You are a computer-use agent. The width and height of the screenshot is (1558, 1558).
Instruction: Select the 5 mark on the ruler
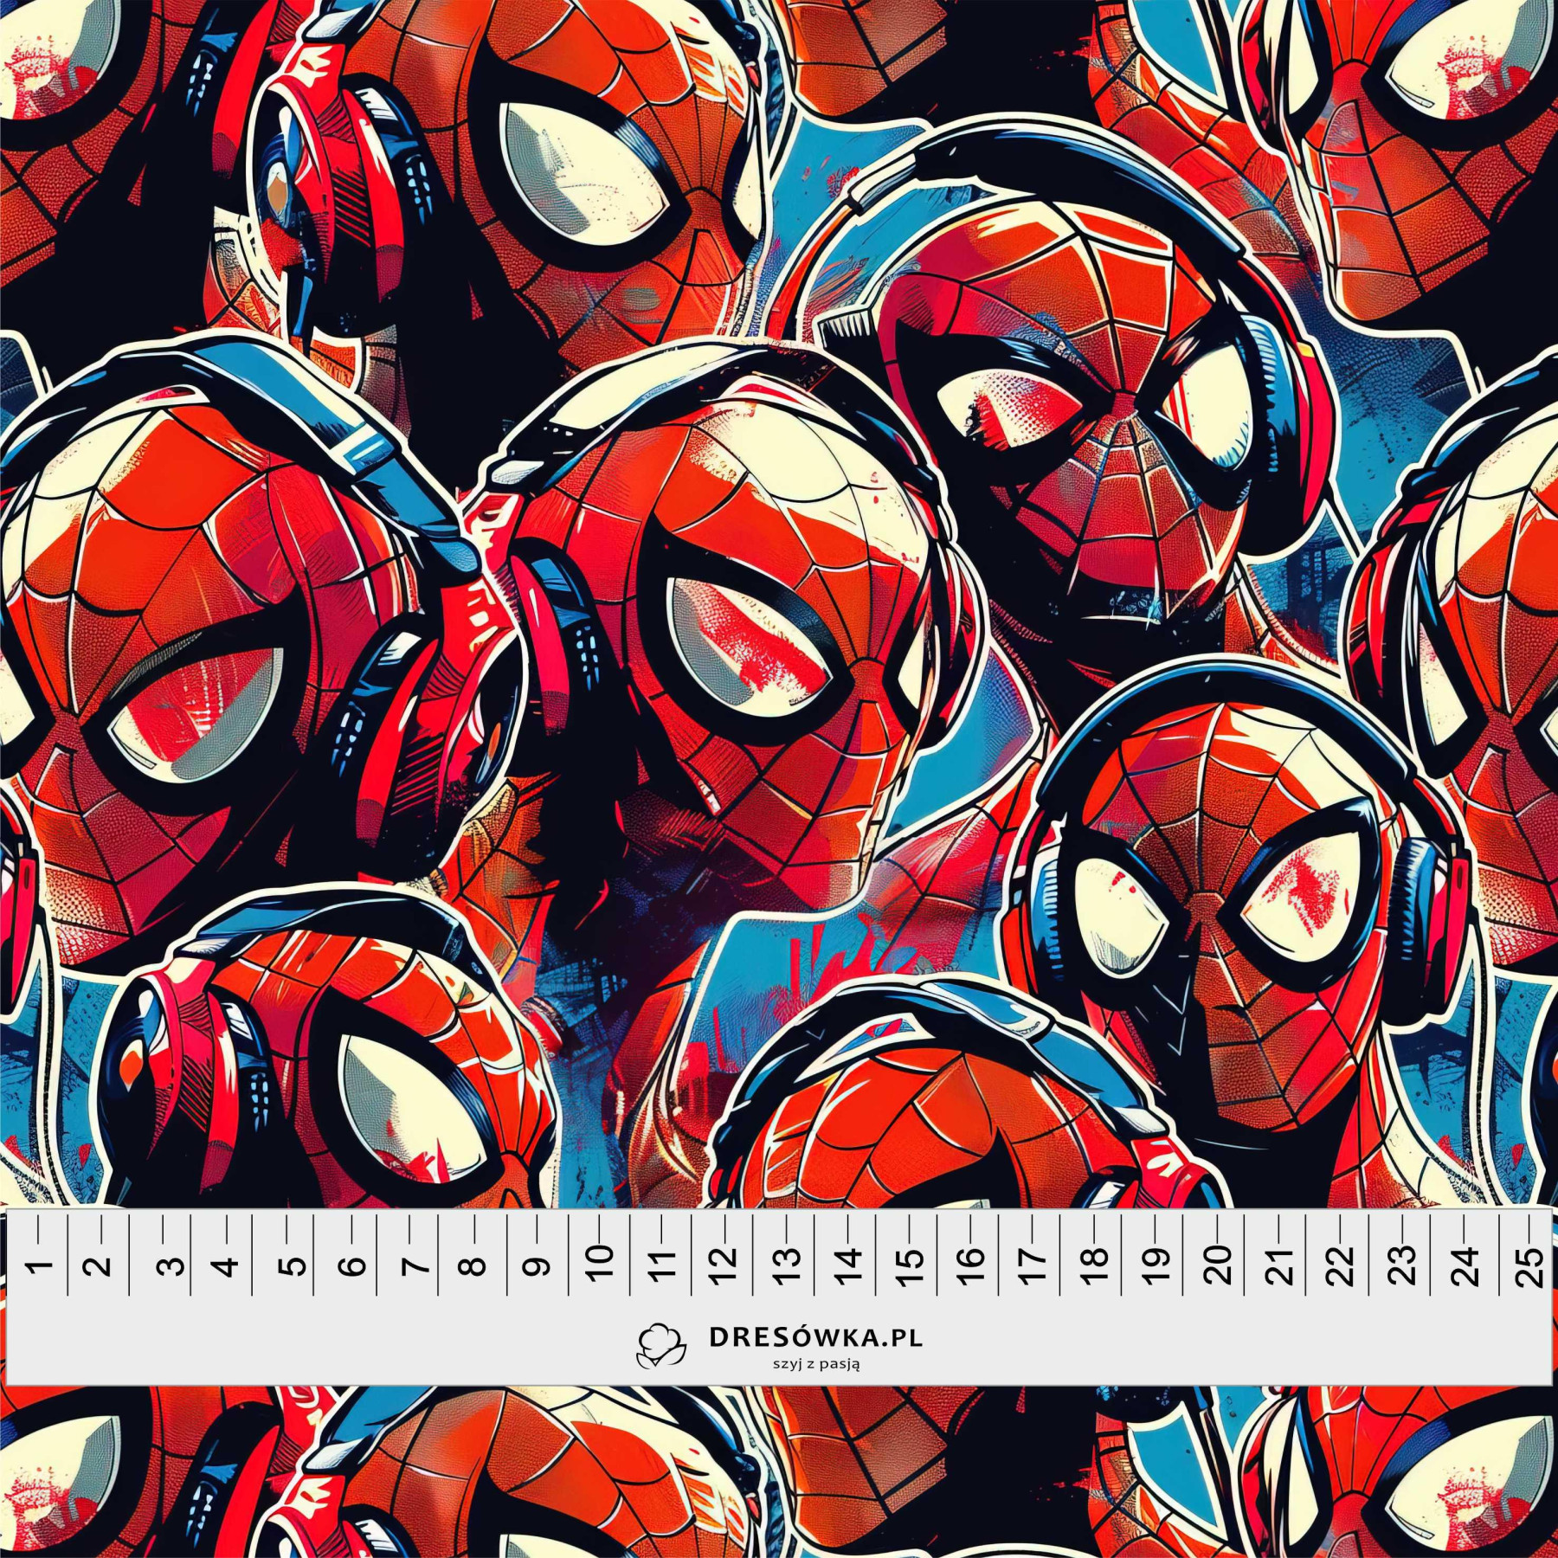pos(294,1266)
